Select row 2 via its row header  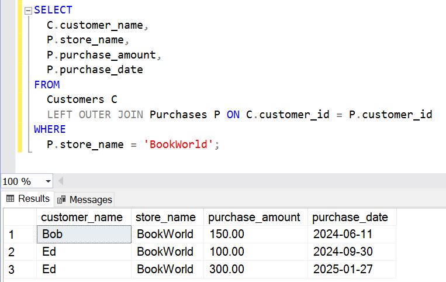coord(19,252)
